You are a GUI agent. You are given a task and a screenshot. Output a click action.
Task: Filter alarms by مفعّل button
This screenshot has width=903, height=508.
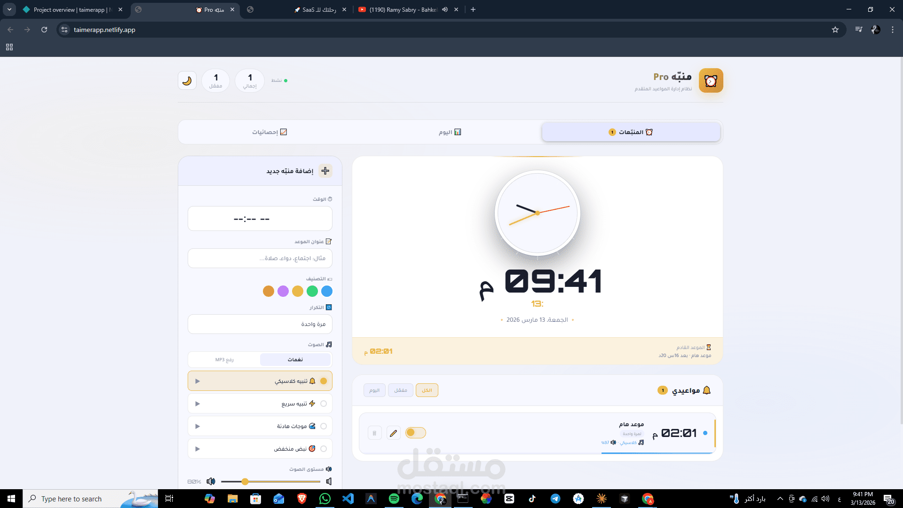click(x=401, y=390)
